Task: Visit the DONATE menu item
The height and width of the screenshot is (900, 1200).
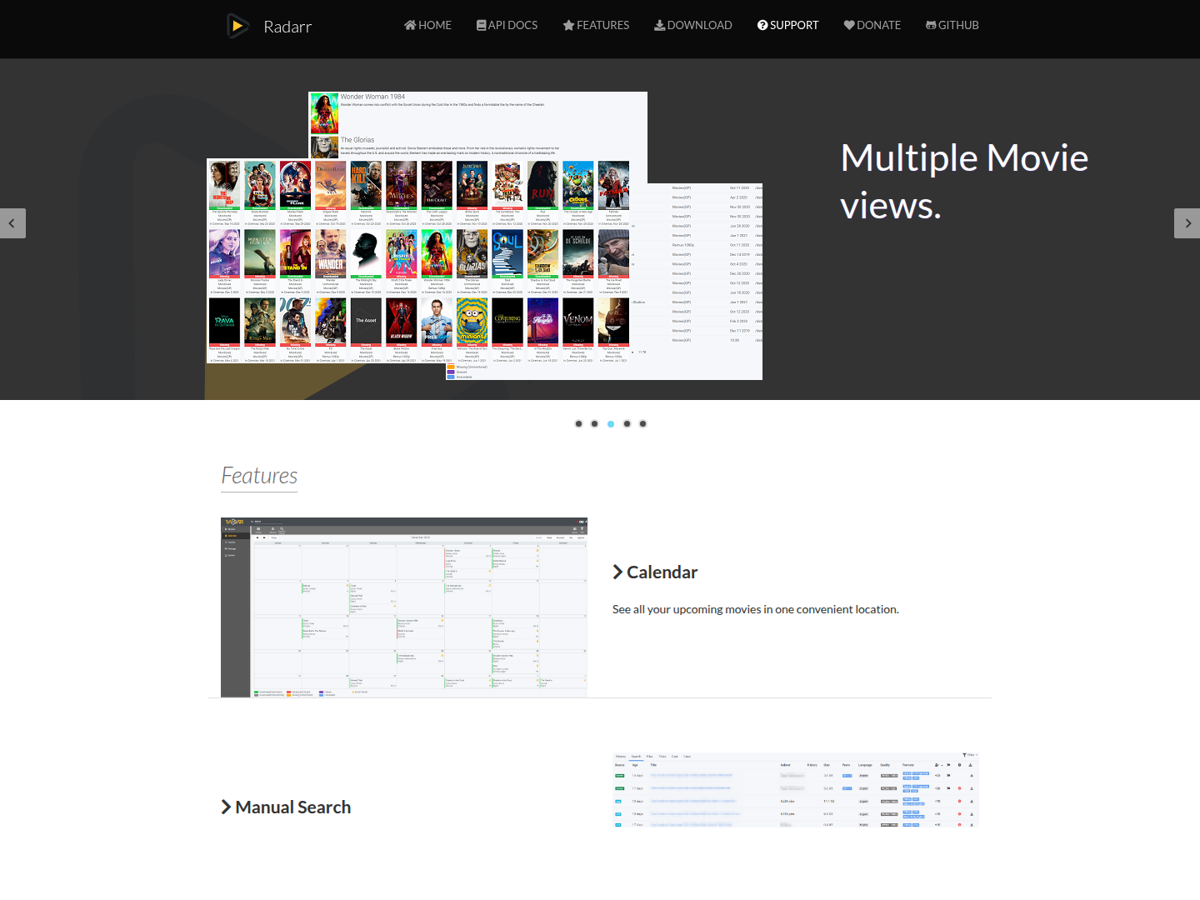Action: (x=872, y=25)
